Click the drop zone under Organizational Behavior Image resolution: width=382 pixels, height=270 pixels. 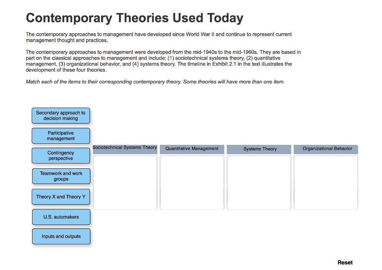pos(325,182)
